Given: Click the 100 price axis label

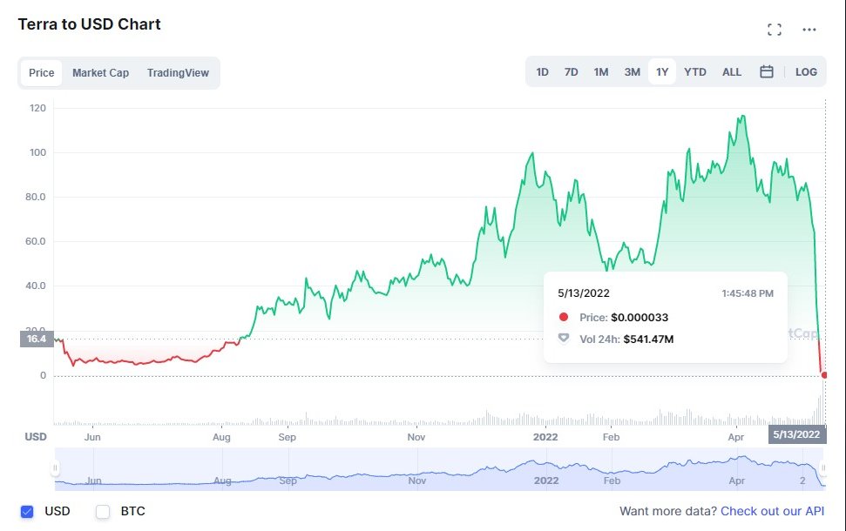Looking at the screenshot, I should [x=37, y=152].
